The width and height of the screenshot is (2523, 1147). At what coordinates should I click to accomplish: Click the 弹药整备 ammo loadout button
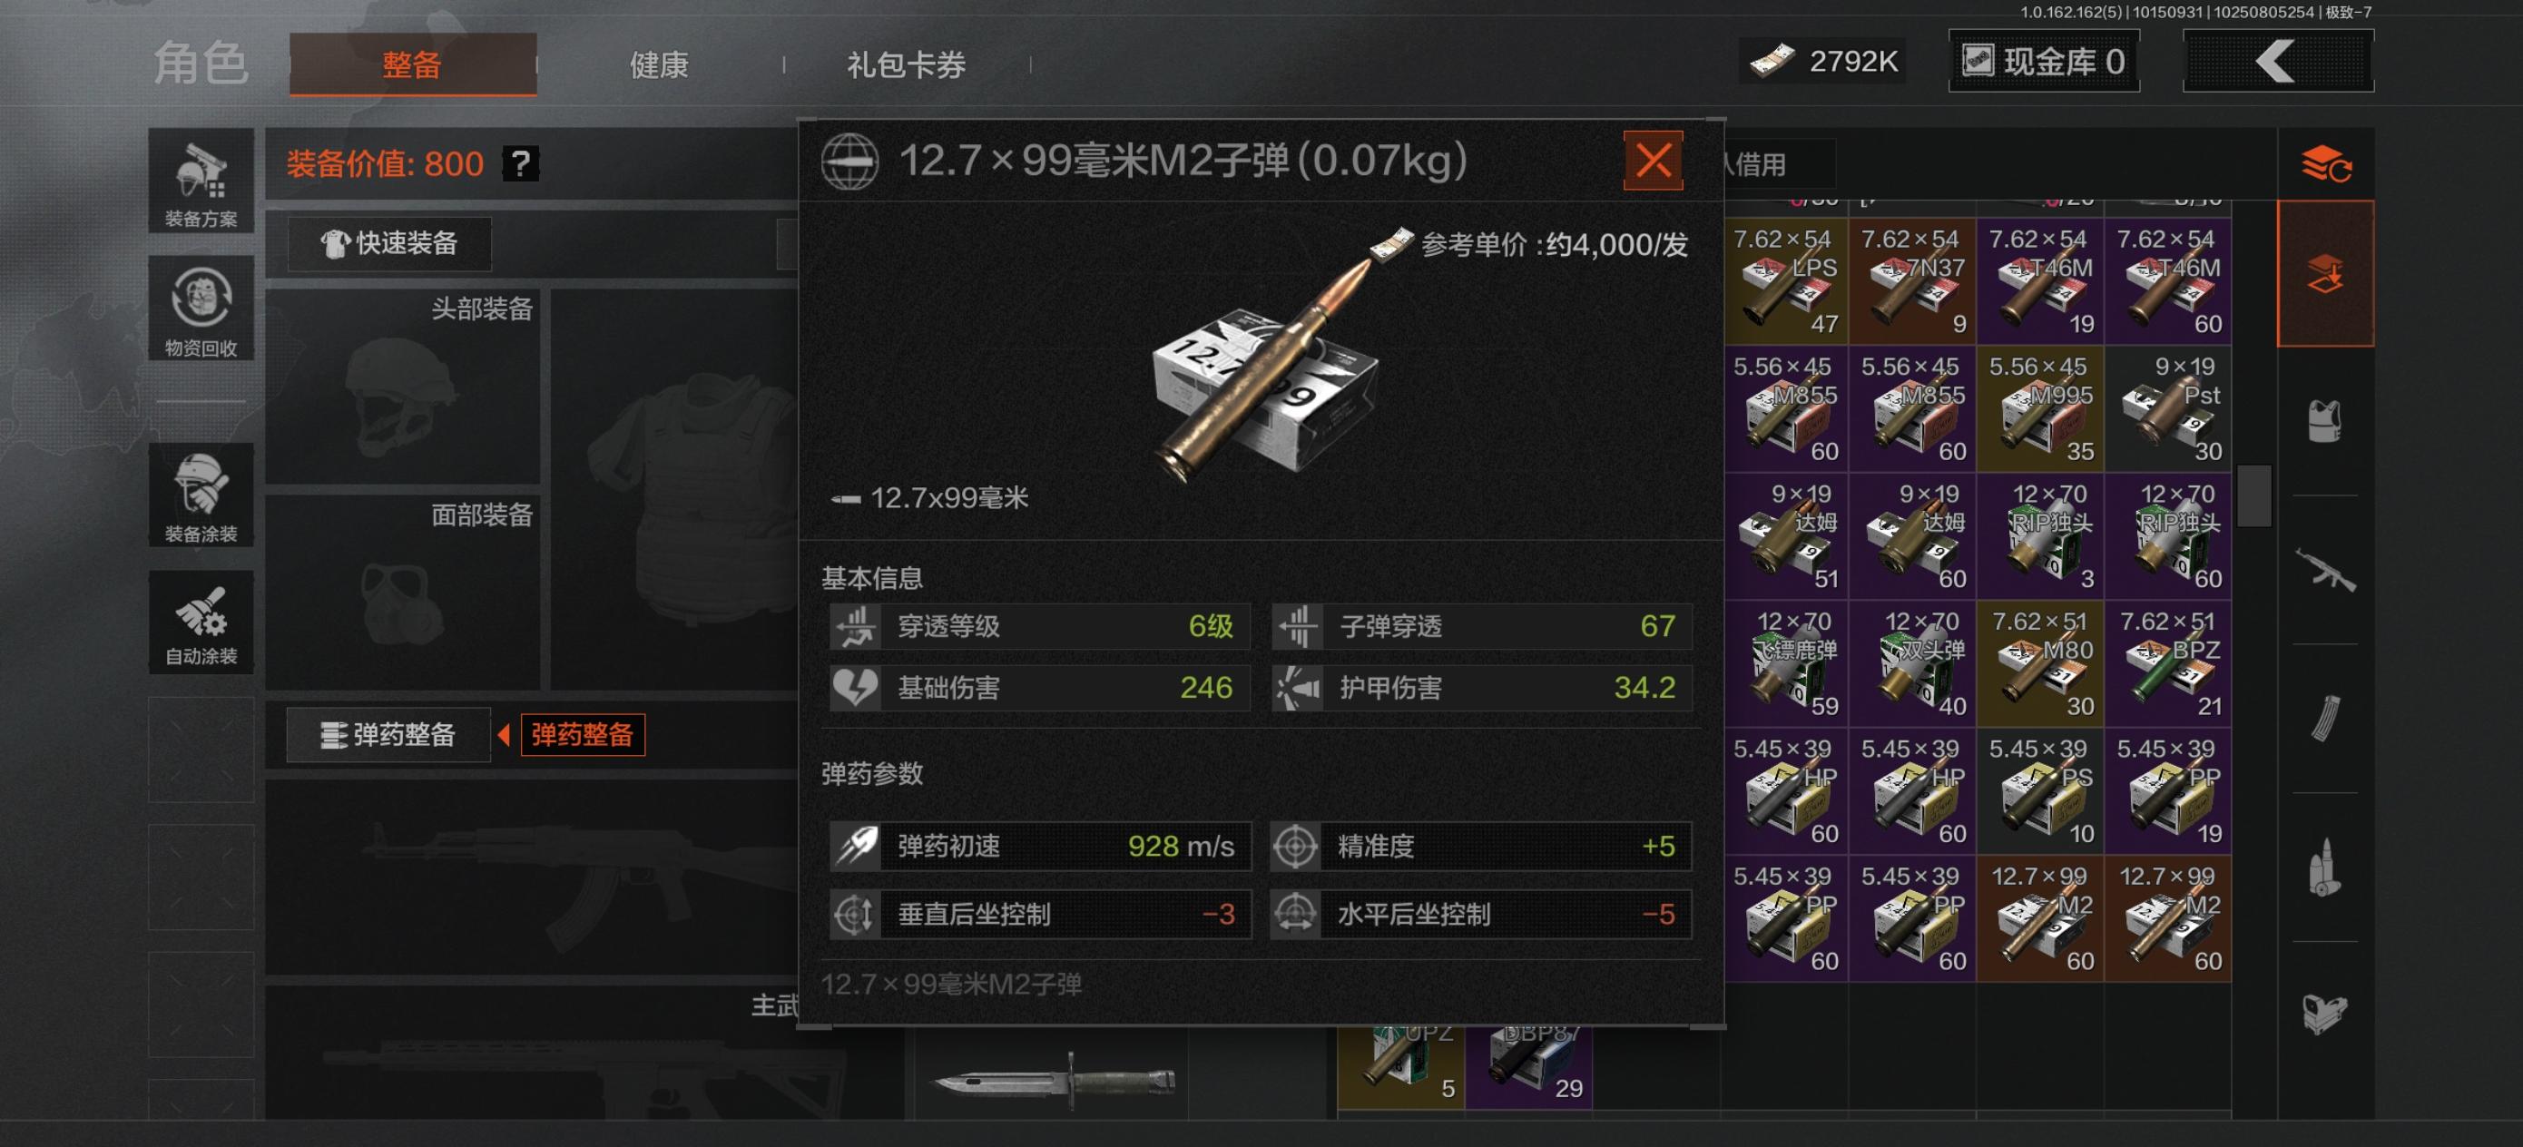(388, 735)
